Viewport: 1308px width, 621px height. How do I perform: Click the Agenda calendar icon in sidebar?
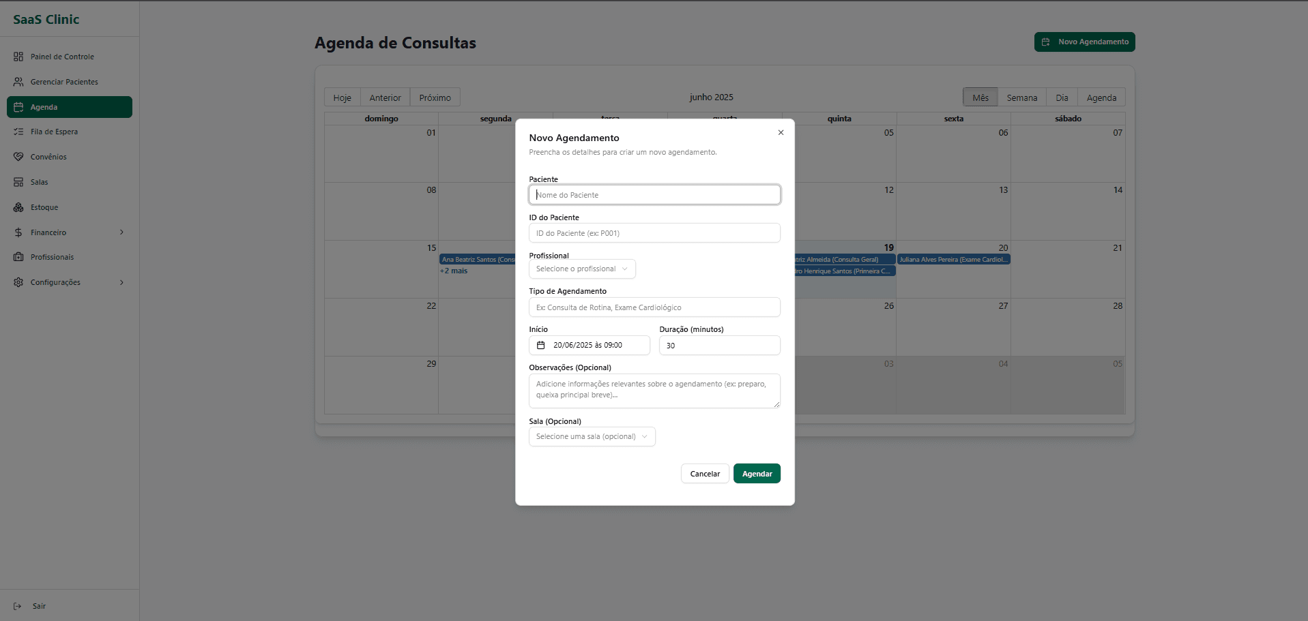coord(18,107)
